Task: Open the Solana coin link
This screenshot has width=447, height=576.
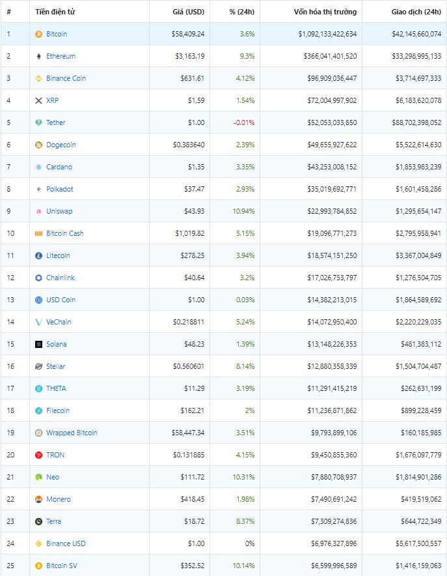Action: pos(57,344)
